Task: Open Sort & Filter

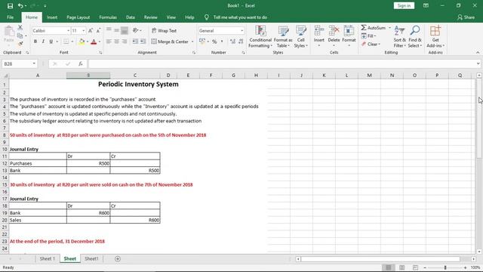Action: tap(399, 37)
